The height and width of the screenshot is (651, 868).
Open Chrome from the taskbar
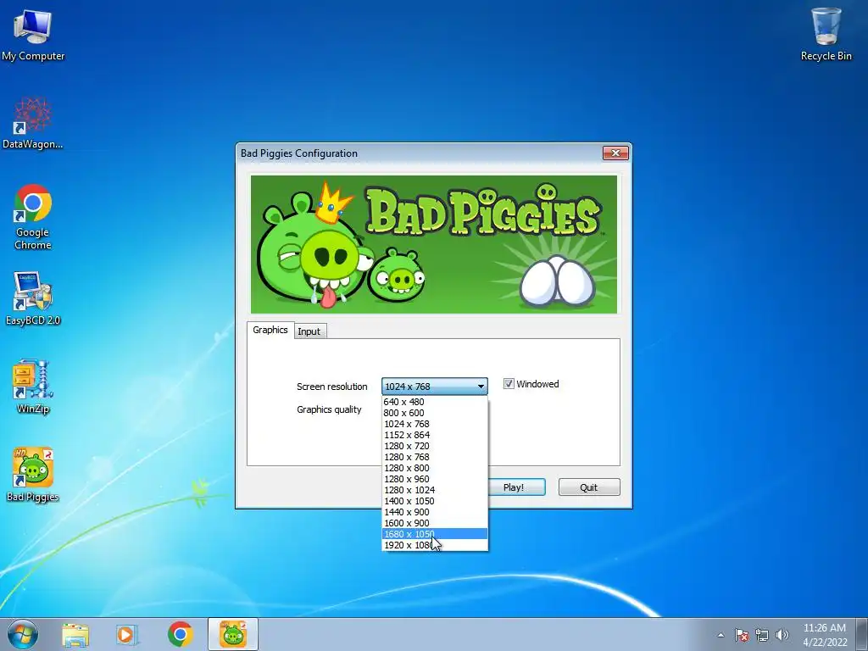180,634
